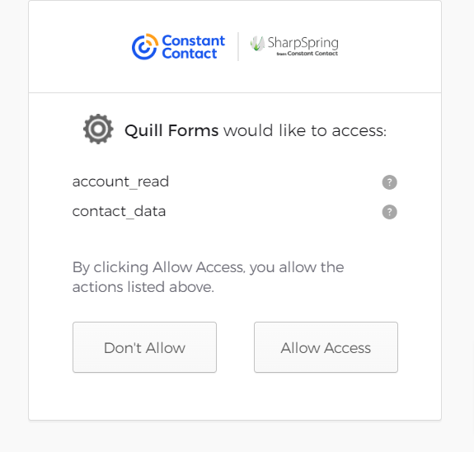Open help for account_read permission
Image resolution: width=474 pixels, height=452 pixels.
tap(389, 182)
